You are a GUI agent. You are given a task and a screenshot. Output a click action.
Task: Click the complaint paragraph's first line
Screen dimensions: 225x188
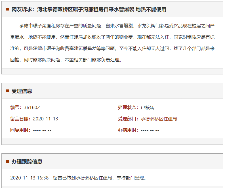click(117, 26)
